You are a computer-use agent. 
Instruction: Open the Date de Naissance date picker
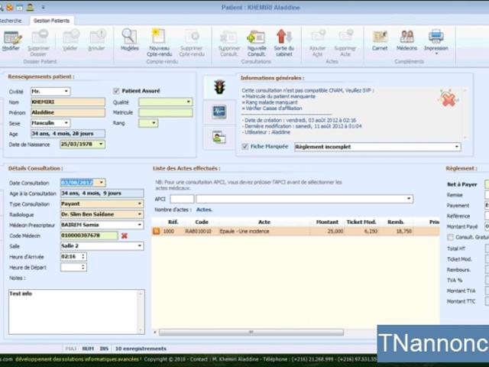coord(101,145)
